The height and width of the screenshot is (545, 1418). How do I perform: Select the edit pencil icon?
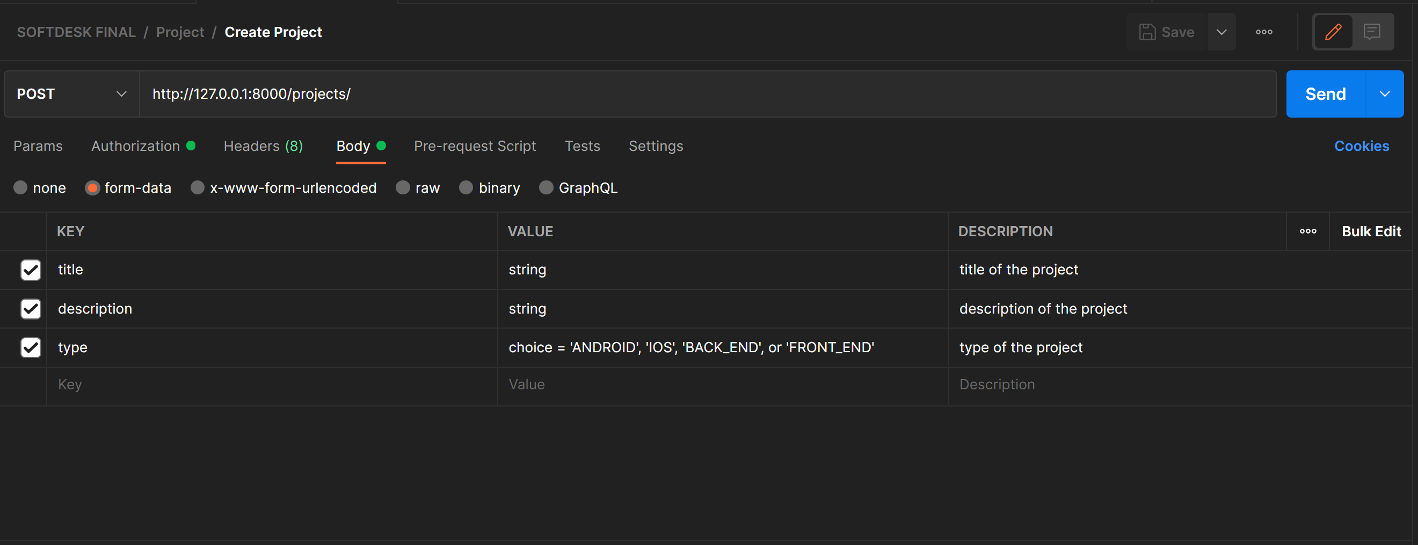(x=1334, y=31)
